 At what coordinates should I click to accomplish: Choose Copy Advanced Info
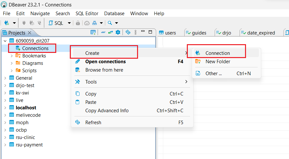[132, 111]
